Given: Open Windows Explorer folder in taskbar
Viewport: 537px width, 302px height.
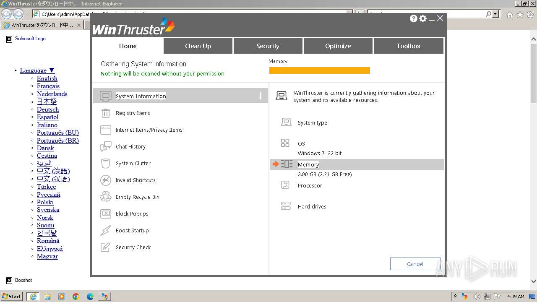Looking at the screenshot, I should click(x=47, y=297).
